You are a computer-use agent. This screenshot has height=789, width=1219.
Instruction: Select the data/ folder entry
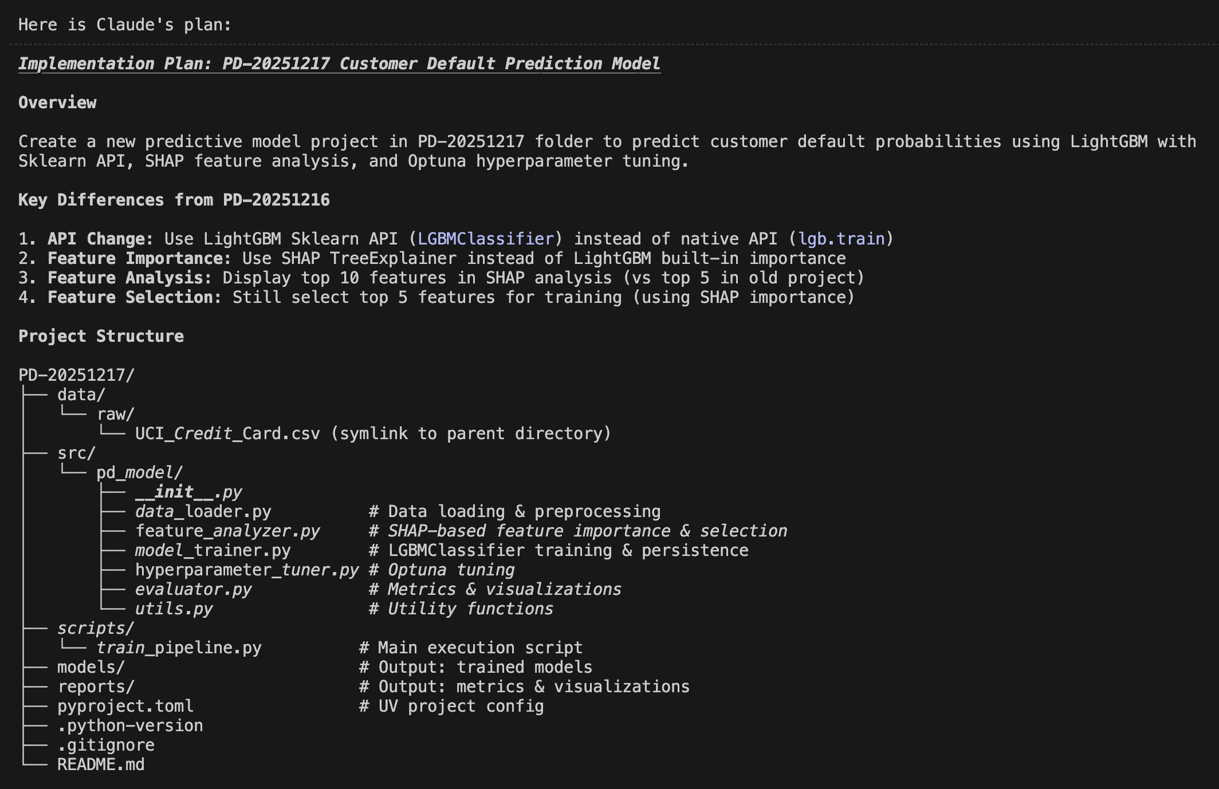81,395
